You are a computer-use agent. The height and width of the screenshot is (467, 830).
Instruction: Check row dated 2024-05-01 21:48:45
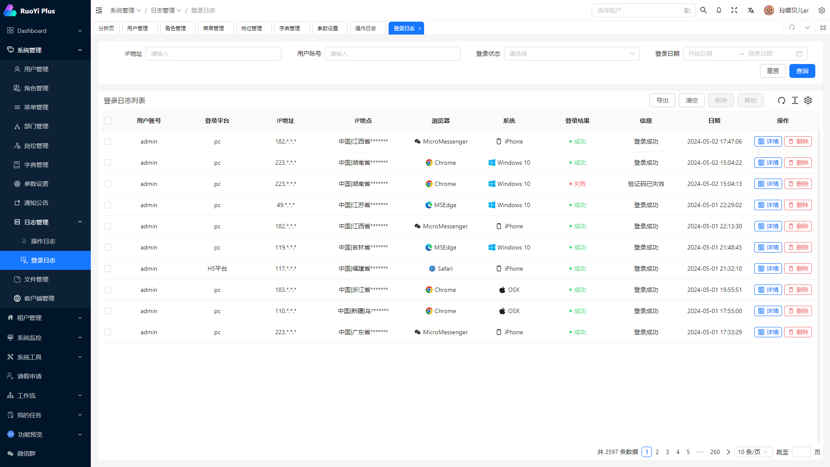[x=108, y=247]
